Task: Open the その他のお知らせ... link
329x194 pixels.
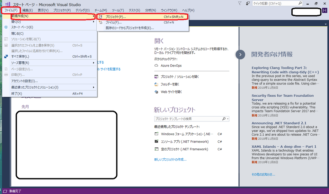Action: click(263, 174)
